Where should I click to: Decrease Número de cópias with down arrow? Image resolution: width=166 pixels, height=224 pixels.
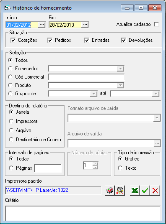[x=95, y=167]
